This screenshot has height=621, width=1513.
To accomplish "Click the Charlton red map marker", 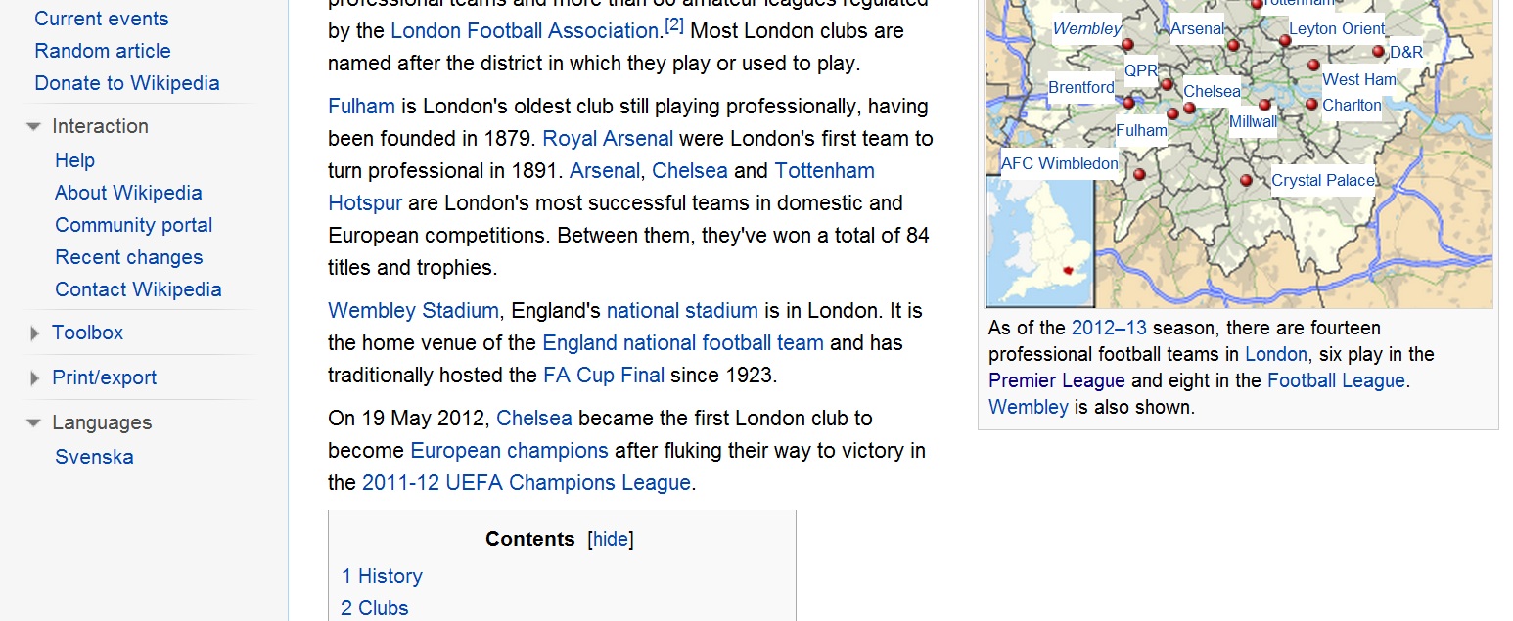I will tap(1311, 105).
